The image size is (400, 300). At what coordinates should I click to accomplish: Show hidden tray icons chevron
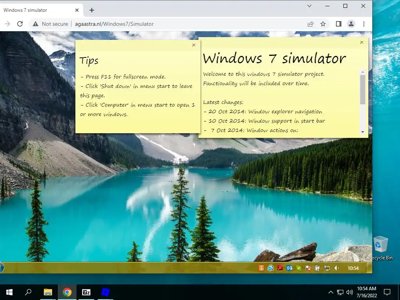330,292
